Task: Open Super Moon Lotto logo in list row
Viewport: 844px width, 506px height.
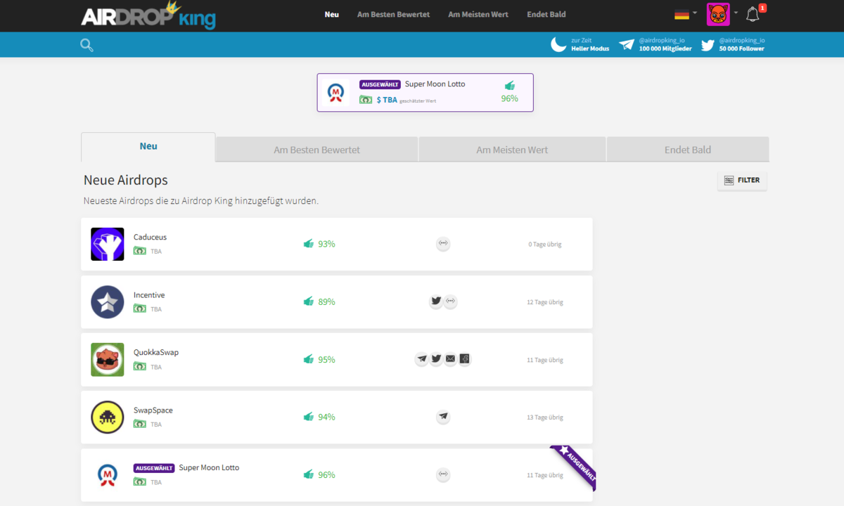Action: 108,475
